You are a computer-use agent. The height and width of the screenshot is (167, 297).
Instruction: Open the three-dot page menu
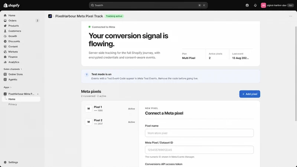click(291, 16)
